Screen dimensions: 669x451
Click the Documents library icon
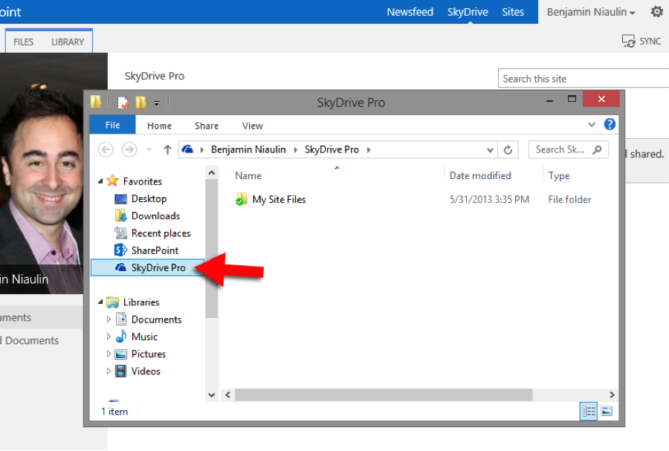121,319
